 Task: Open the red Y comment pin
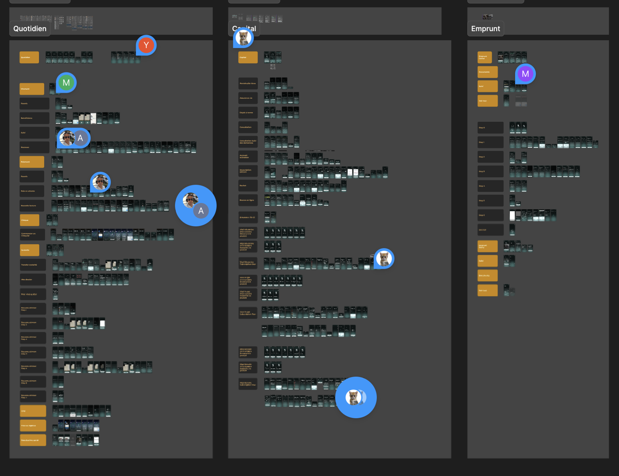coord(146,45)
